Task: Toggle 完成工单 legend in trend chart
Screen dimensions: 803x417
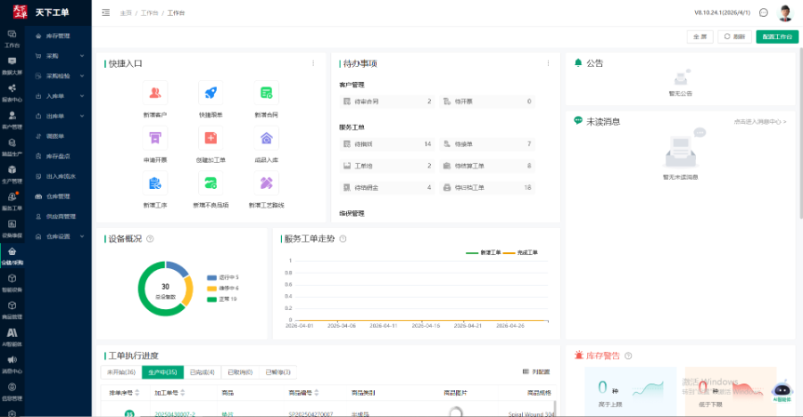Action: point(520,253)
